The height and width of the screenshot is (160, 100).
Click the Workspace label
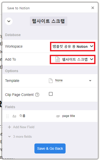14,46
